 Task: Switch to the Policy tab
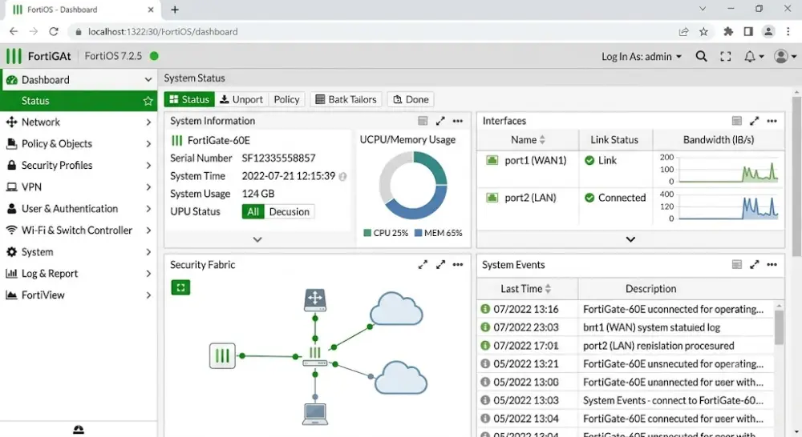coord(286,99)
